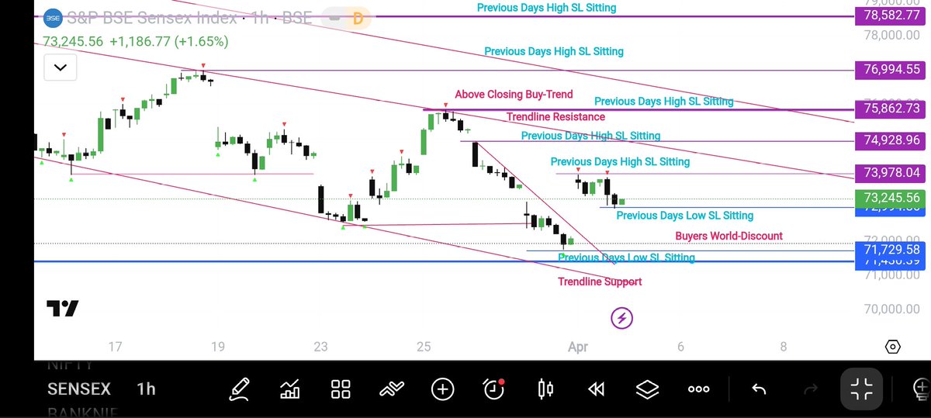Open the four-squares layout grid icon
Image resolution: width=931 pixels, height=418 pixels.
point(341,389)
